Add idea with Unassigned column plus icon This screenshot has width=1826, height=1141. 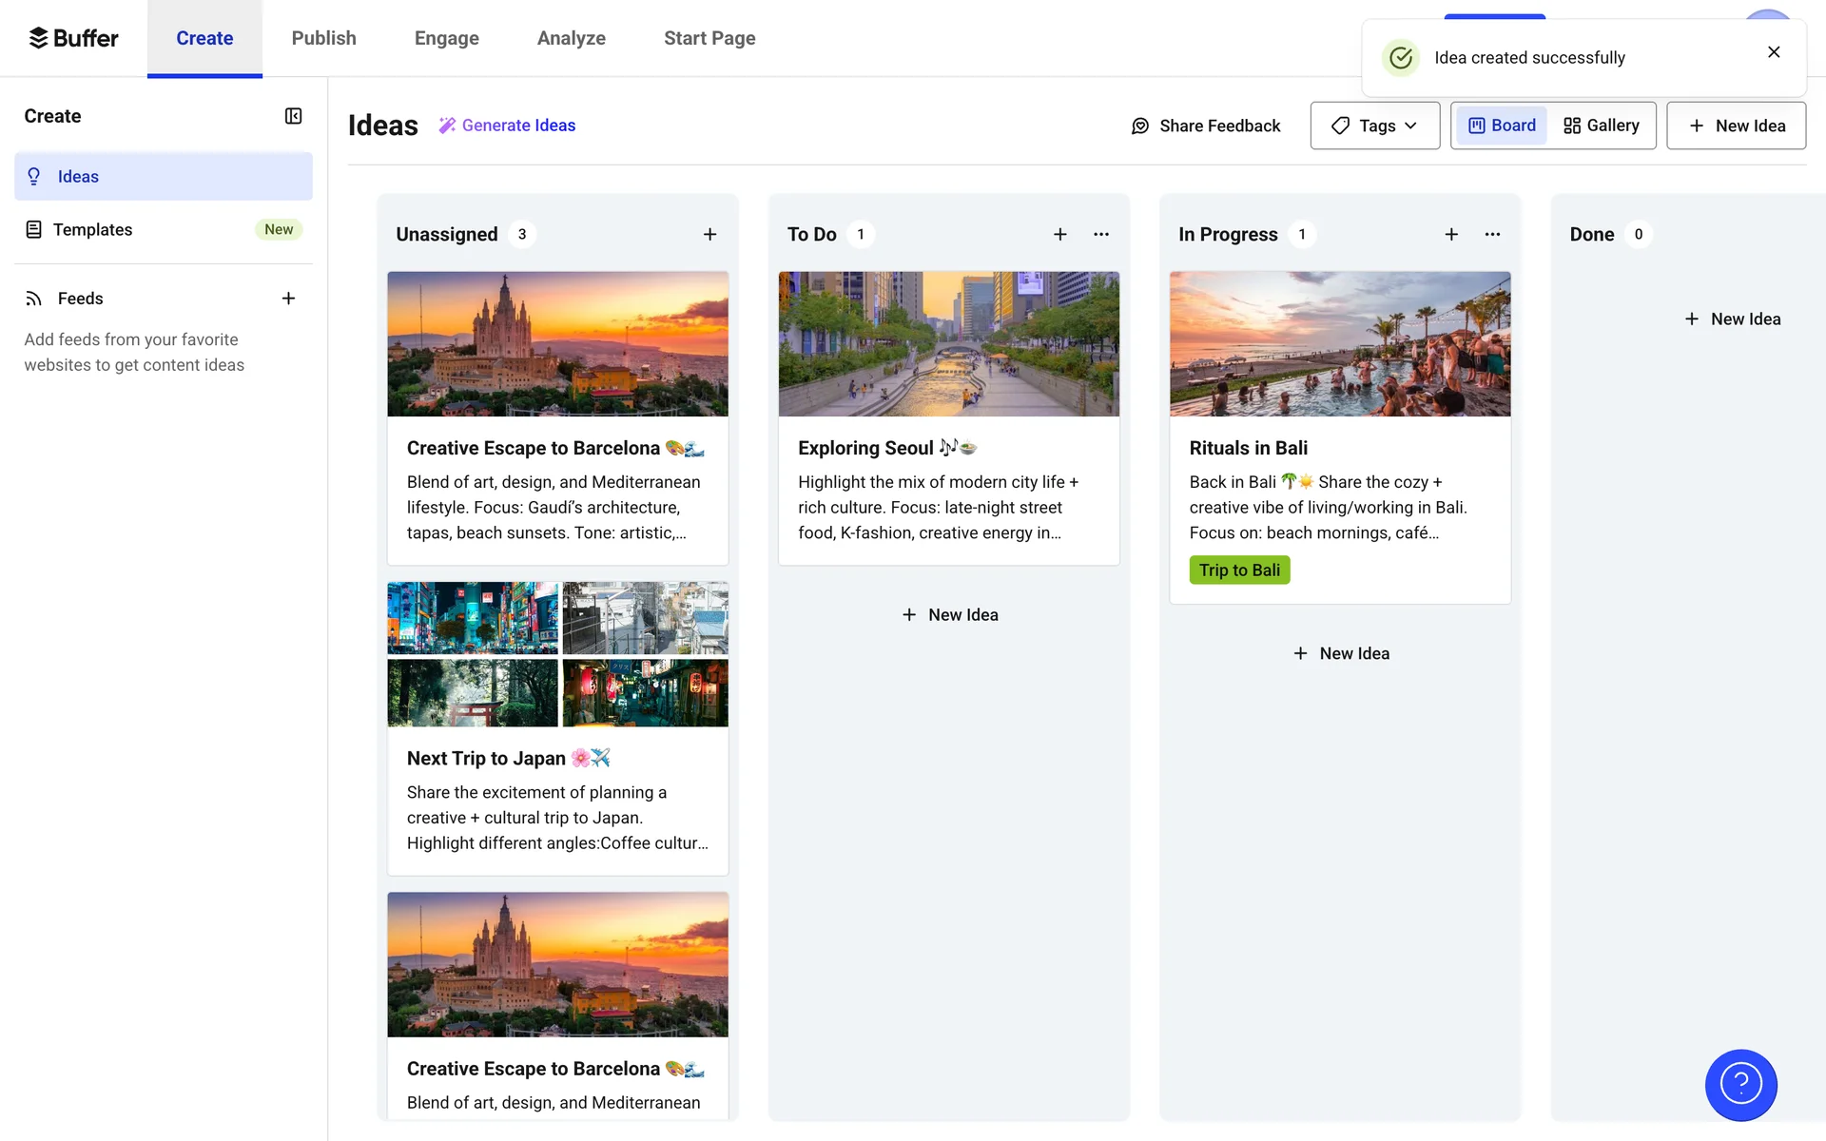(x=709, y=234)
